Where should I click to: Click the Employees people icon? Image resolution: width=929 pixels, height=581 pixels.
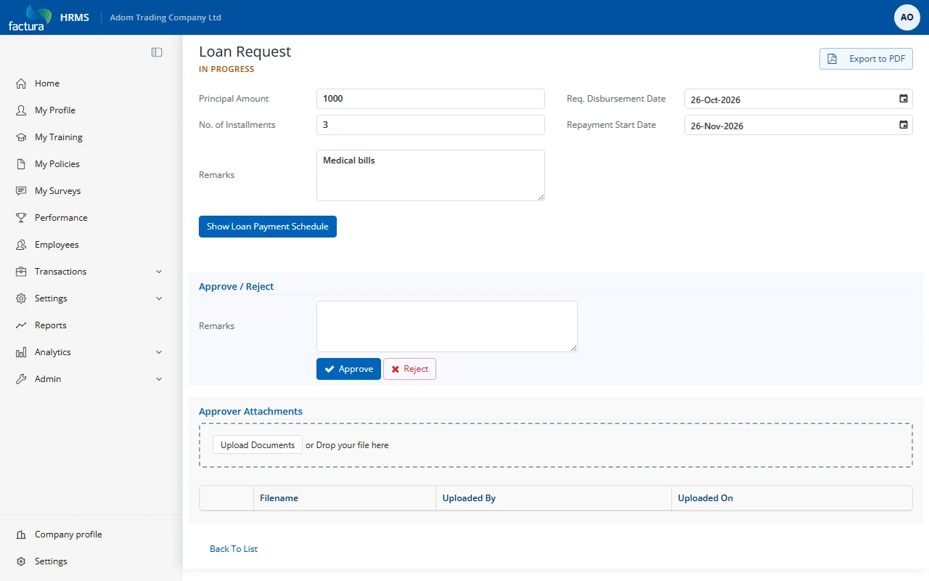click(21, 245)
